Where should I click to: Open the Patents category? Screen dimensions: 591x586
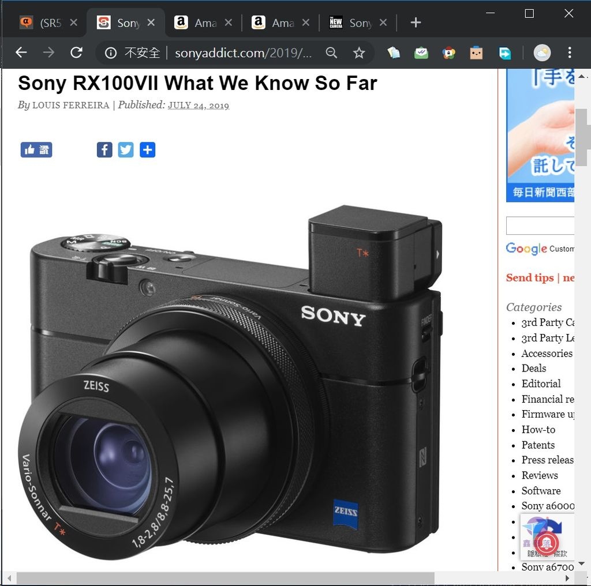tap(538, 445)
